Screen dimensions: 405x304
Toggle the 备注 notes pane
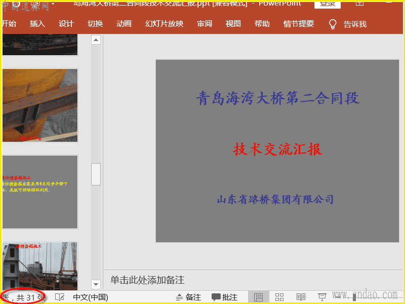[188, 297]
